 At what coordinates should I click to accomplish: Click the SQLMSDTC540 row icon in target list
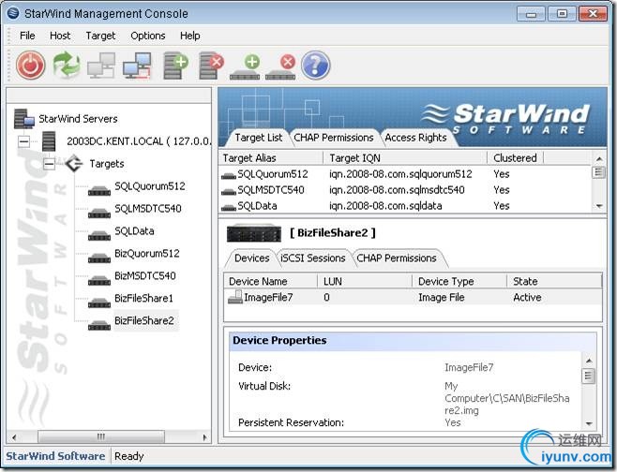click(x=229, y=191)
